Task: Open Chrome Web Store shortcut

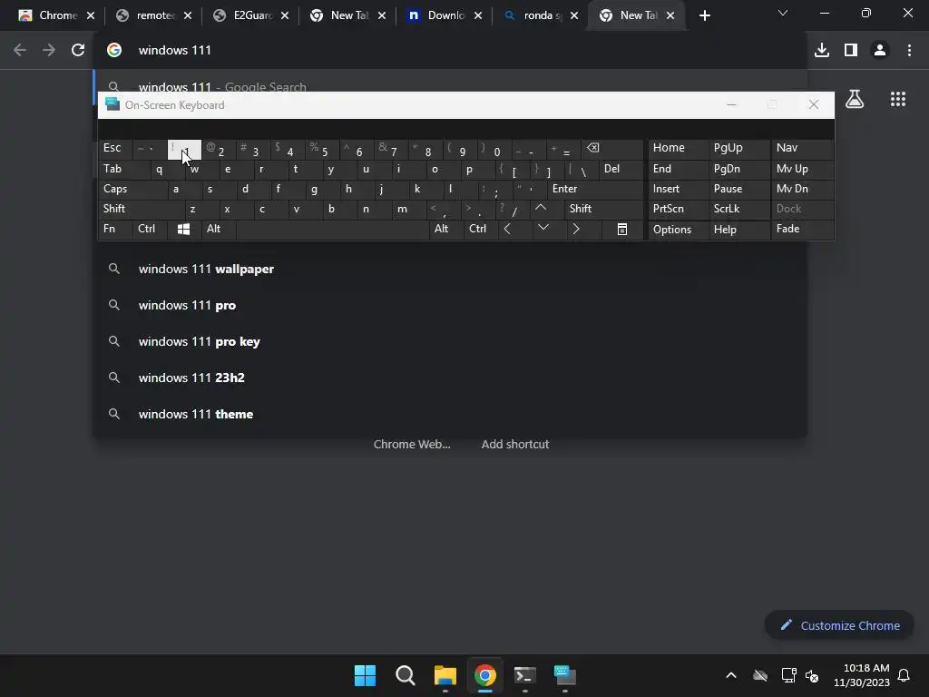Action: coord(412,444)
